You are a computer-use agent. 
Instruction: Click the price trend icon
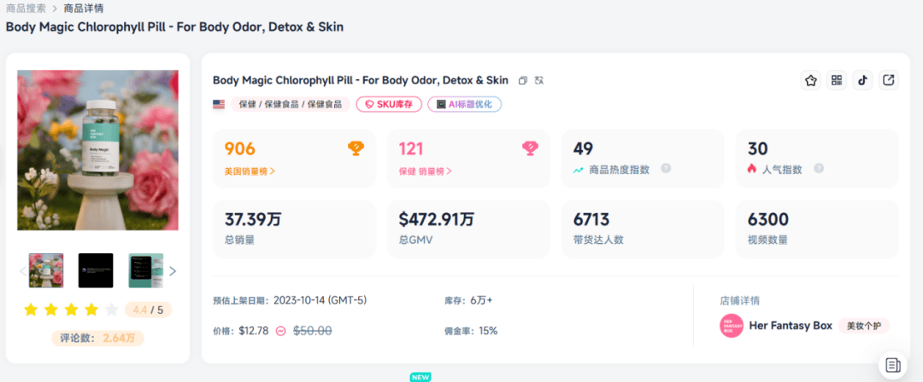[x=280, y=331]
